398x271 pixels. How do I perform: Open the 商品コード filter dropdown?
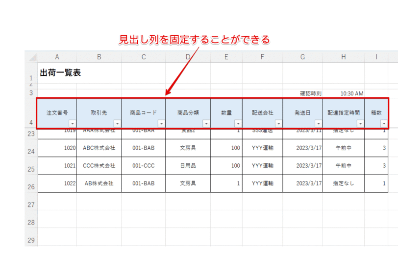[x=161, y=124]
